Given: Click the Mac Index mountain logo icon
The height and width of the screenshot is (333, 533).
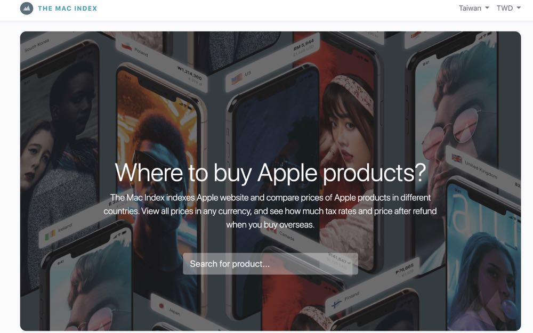Looking at the screenshot, I should [27, 8].
